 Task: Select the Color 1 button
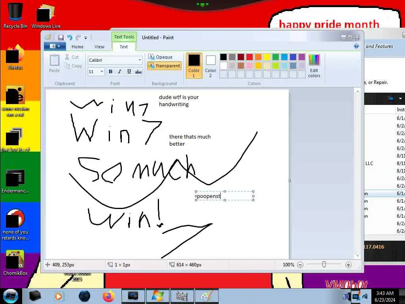[194, 66]
